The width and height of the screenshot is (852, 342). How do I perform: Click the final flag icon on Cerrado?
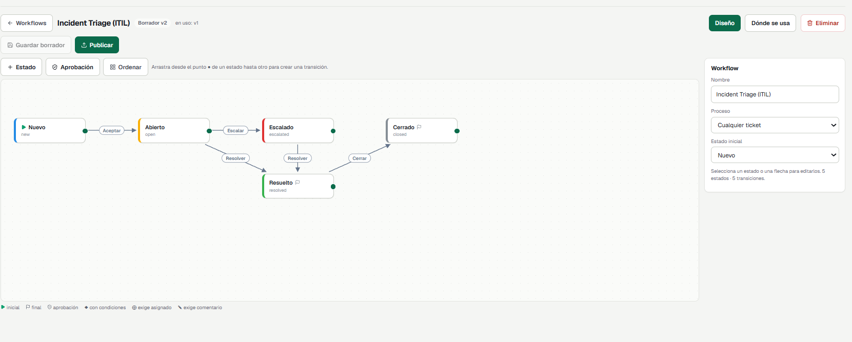(x=419, y=127)
